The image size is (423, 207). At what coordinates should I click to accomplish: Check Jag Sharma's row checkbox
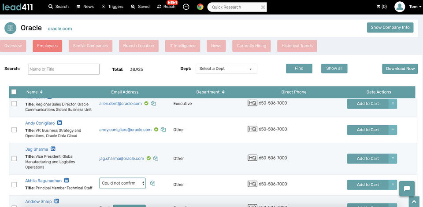(14, 159)
